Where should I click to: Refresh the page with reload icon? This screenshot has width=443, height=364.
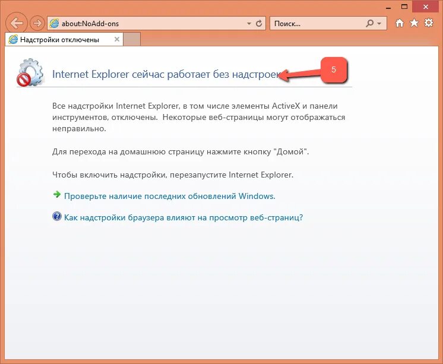click(x=259, y=24)
